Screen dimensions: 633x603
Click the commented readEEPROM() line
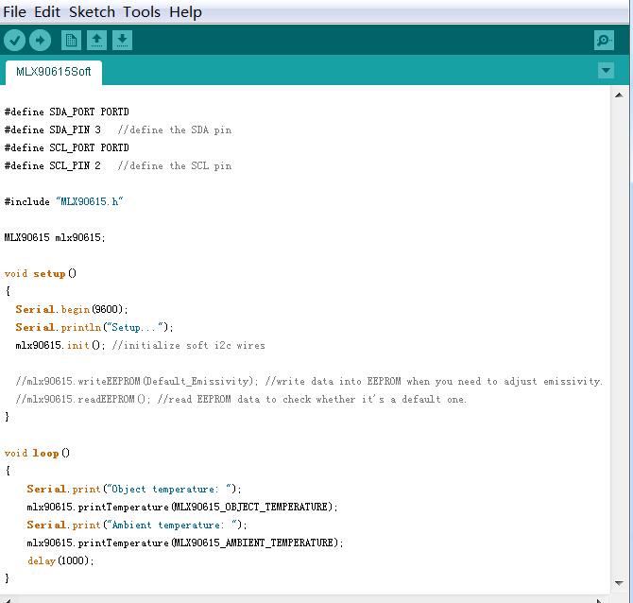(241, 400)
